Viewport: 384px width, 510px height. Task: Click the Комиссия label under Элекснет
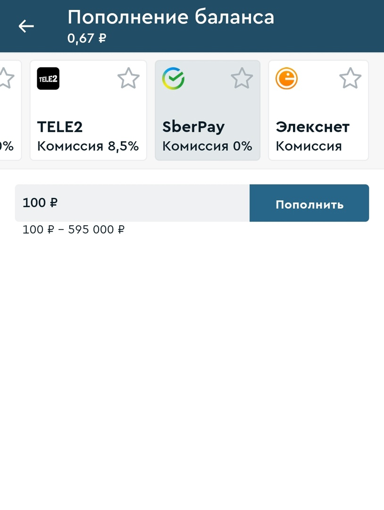[x=309, y=146]
